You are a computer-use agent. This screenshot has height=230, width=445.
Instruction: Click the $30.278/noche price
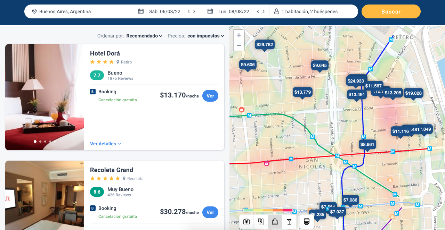coord(179,212)
